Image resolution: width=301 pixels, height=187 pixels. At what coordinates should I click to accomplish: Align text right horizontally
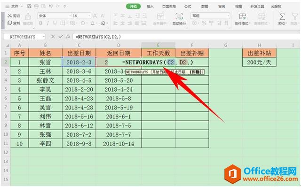(130, 23)
